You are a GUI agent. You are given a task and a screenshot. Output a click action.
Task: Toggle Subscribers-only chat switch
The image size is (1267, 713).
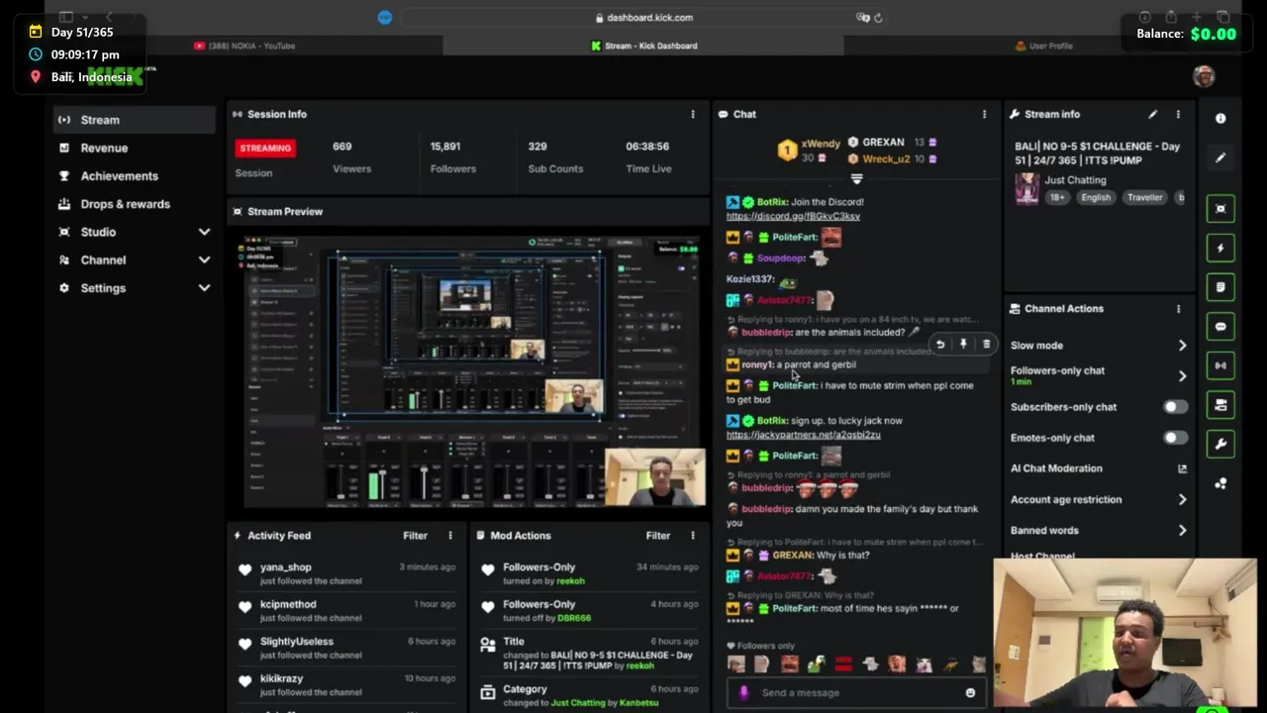(x=1175, y=407)
